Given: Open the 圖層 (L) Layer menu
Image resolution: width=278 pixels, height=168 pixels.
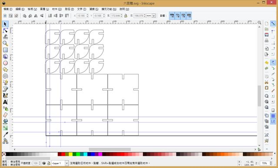Looking at the screenshot, I should pos(44,9).
